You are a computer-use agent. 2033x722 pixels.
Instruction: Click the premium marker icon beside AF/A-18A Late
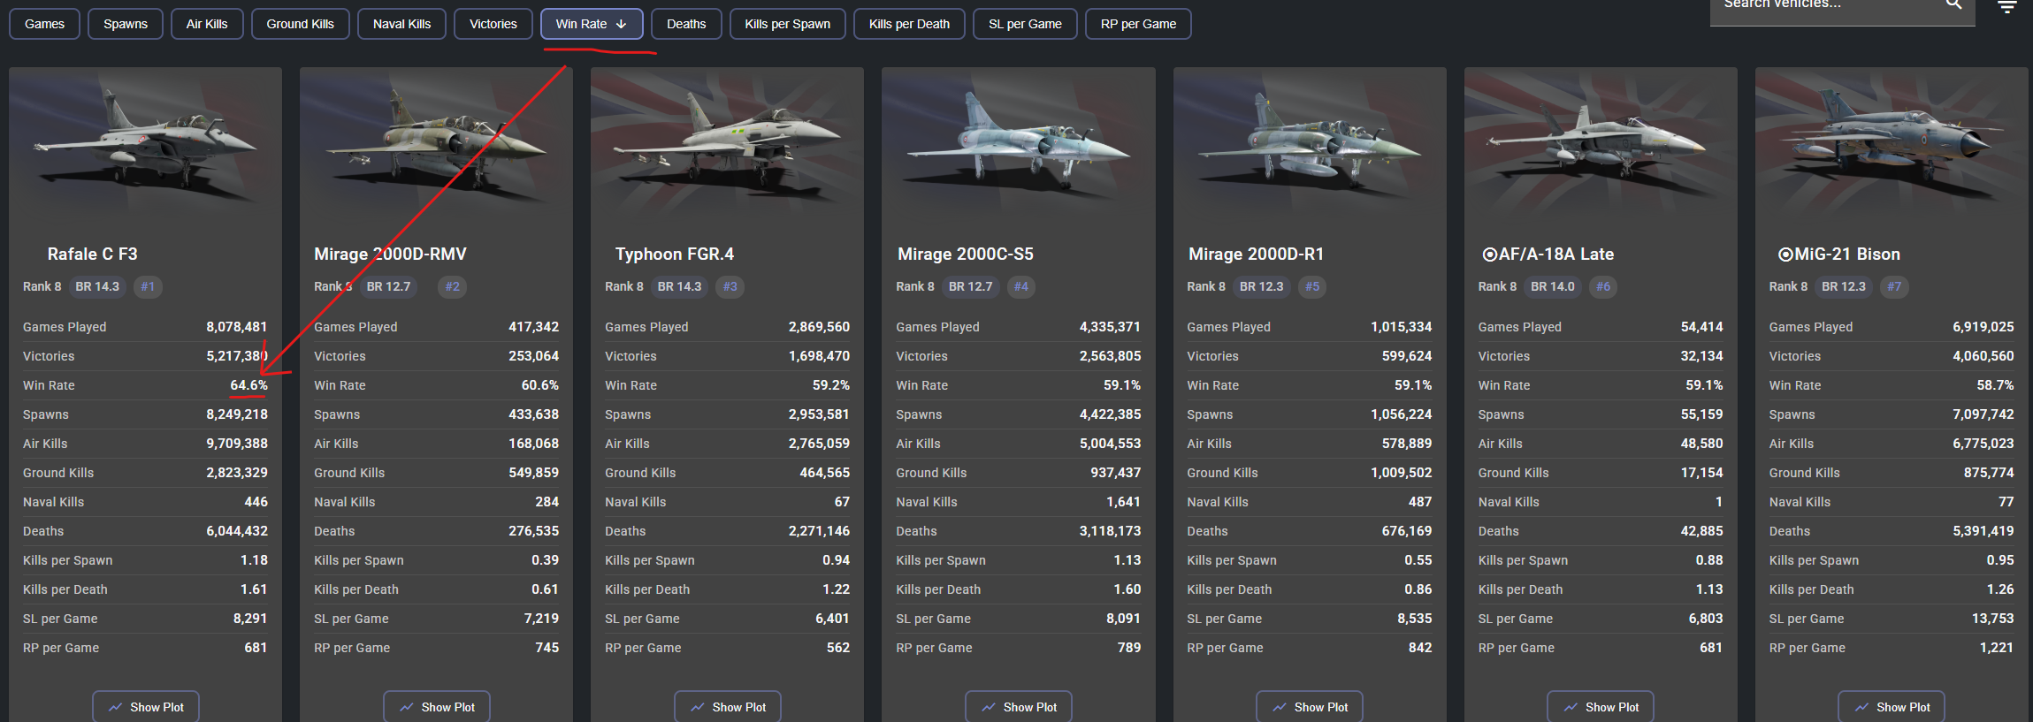(1489, 255)
